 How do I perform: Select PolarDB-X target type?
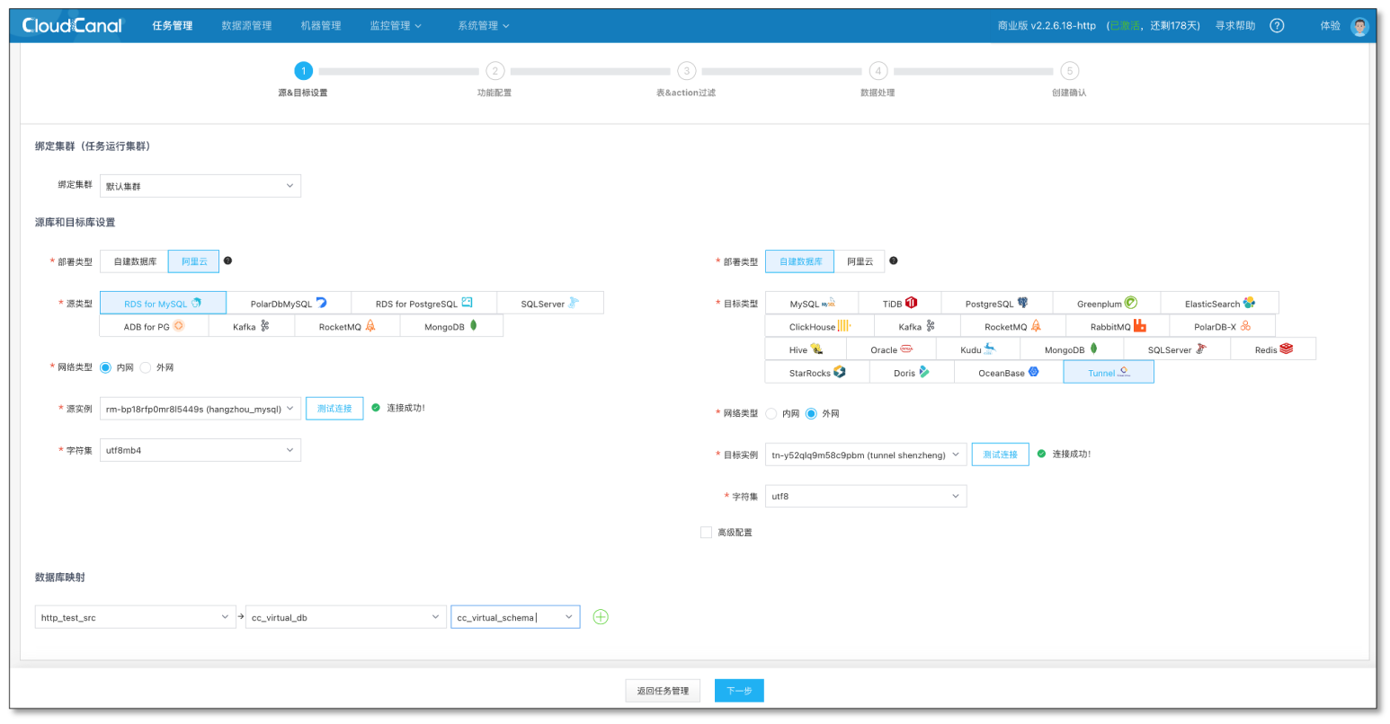[x=1222, y=326]
